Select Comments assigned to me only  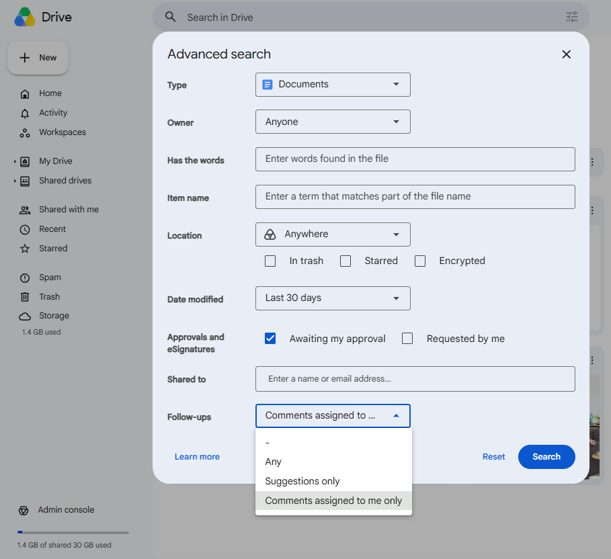tap(333, 501)
